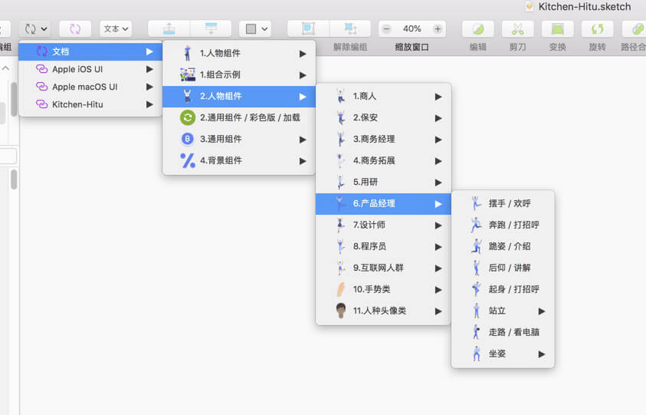Screen dimensions: 646x415
Task: Insert the 后仰 / 讲解 pose symbol
Action: pos(503,268)
